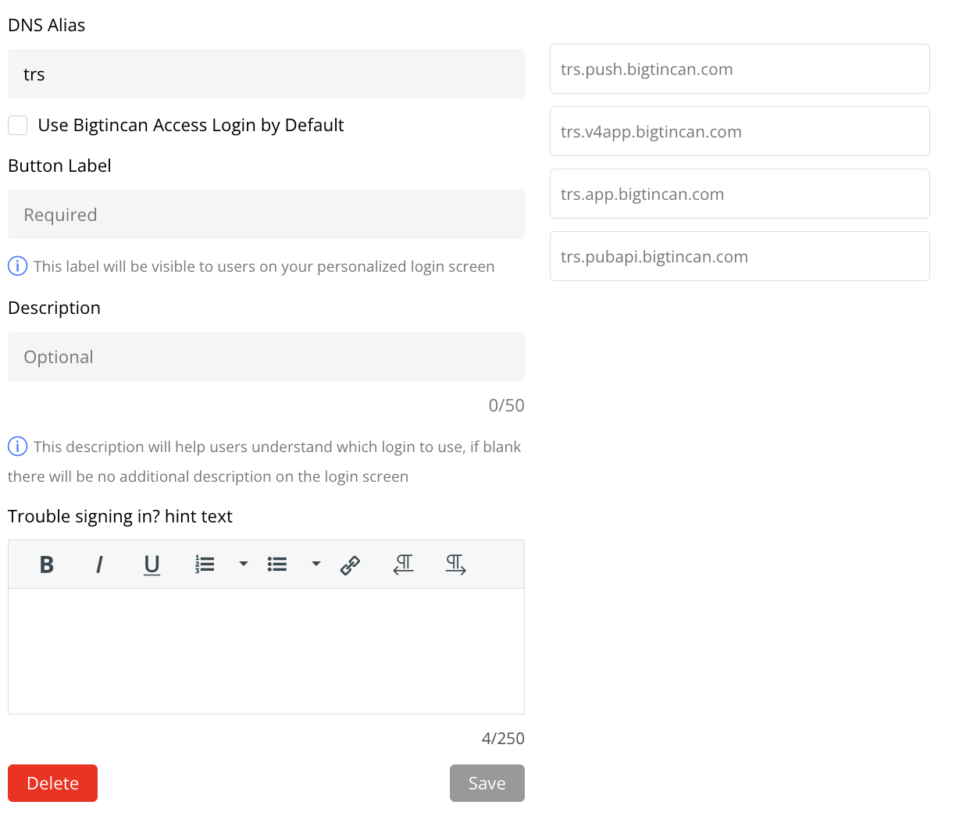Select the bulleted list icon
Image resolution: width=959 pixels, height=823 pixels.
coord(276,564)
